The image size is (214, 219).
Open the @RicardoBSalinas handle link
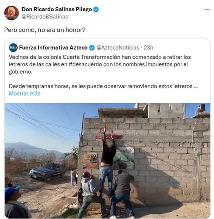[x=45, y=17]
